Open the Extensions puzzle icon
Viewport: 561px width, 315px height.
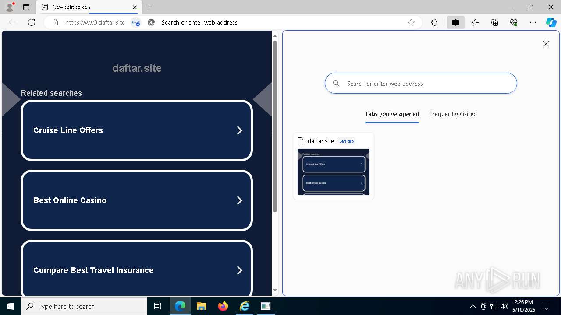(x=434, y=22)
